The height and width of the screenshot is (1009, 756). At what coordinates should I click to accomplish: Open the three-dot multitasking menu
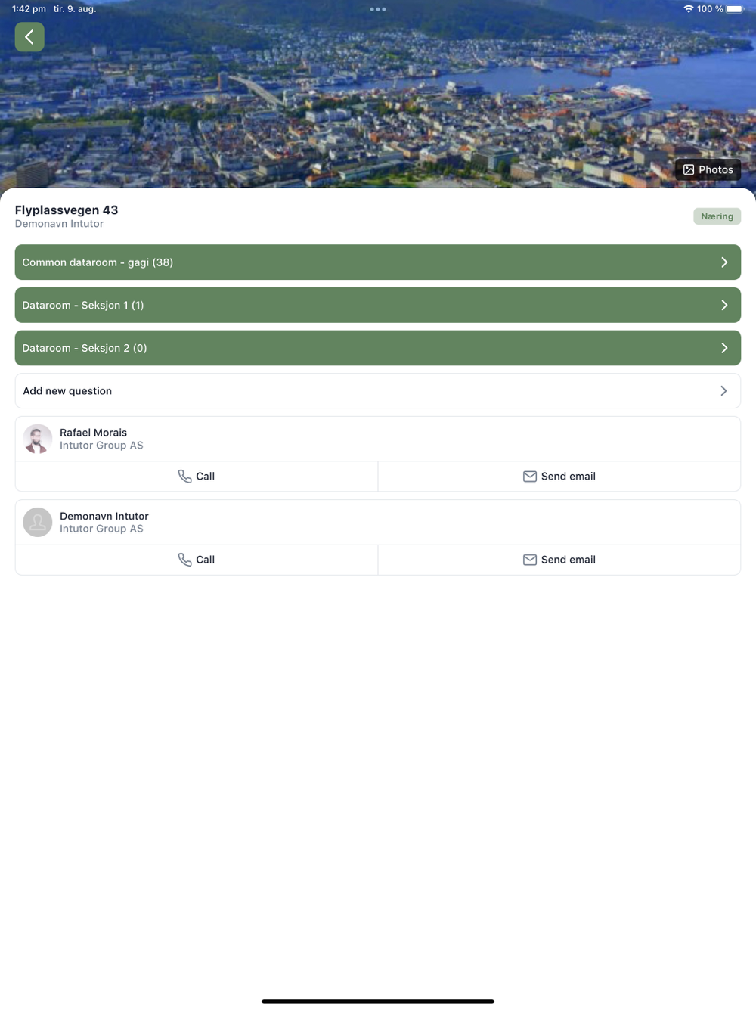[x=378, y=9]
